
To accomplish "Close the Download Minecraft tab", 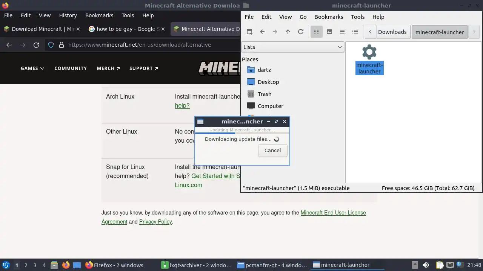I will click(78, 29).
